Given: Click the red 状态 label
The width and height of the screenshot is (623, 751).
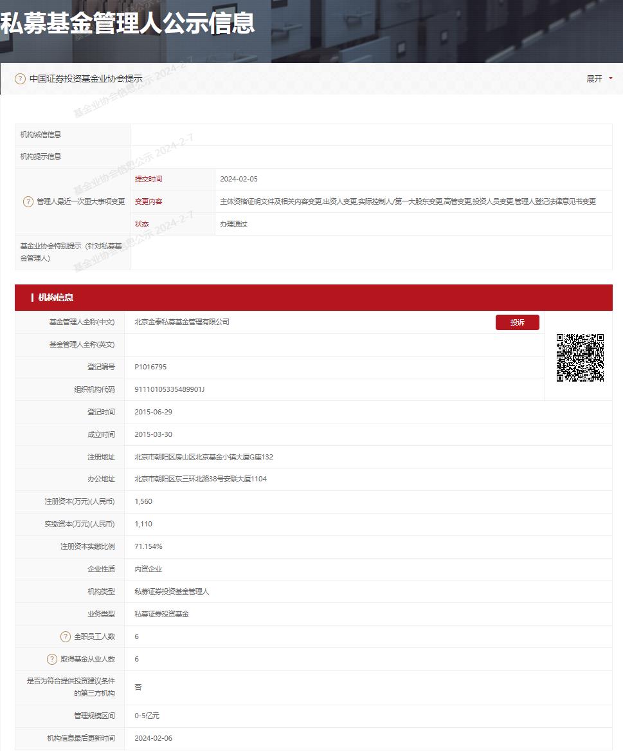Looking at the screenshot, I should coord(141,224).
